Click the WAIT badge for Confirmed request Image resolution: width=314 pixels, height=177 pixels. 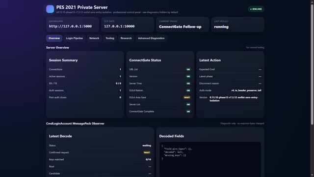click(147, 152)
